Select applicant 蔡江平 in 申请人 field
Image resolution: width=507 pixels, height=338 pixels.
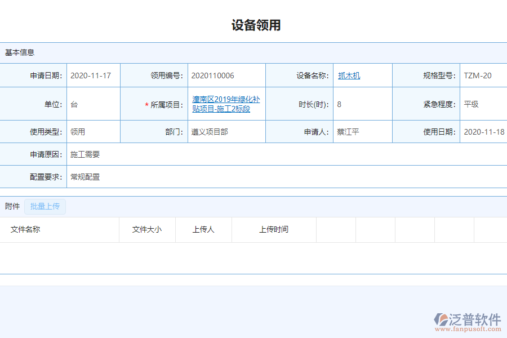click(349, 131)
